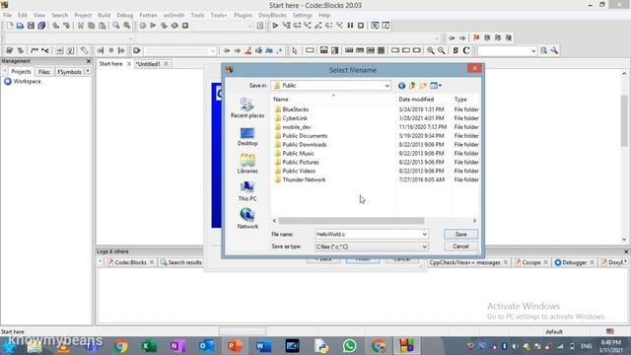Screen dimensions: 631x355
Task: Click the Build gear icon
Action: 142,26
